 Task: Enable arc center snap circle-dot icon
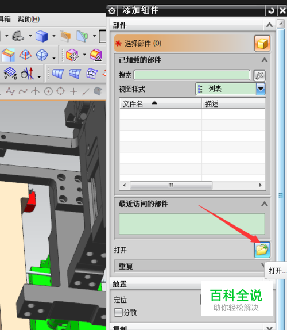[48, 91]
